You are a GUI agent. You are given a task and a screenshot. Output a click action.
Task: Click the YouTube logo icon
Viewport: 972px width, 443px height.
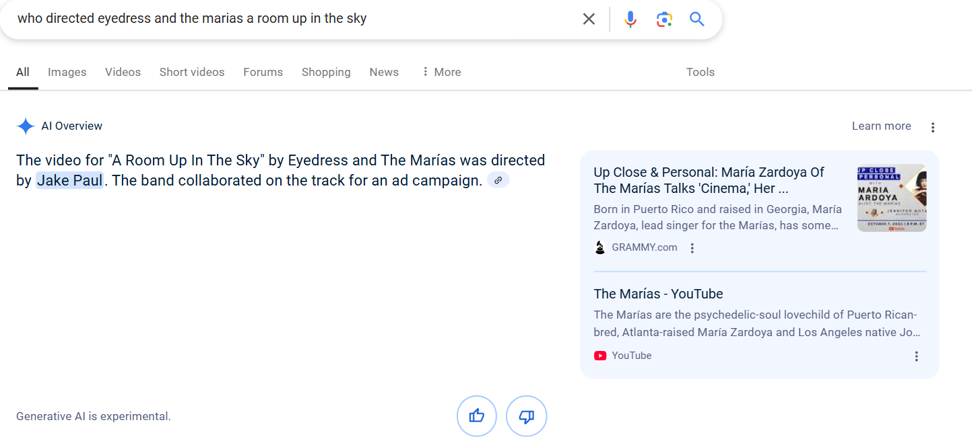click(x=600, y=356)
